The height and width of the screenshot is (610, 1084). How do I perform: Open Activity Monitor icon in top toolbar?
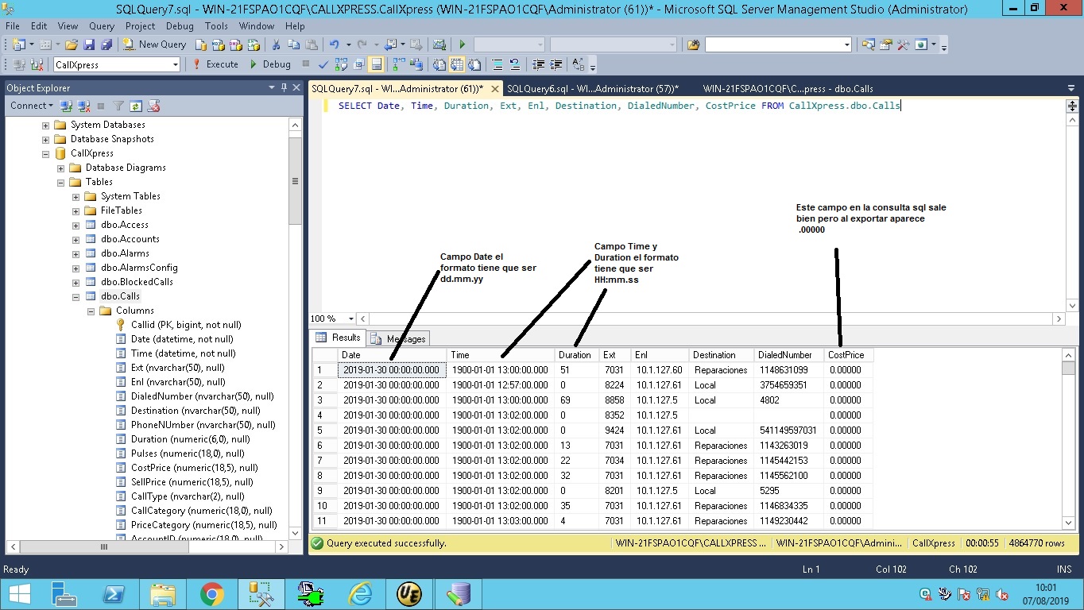tap(439, 44)
